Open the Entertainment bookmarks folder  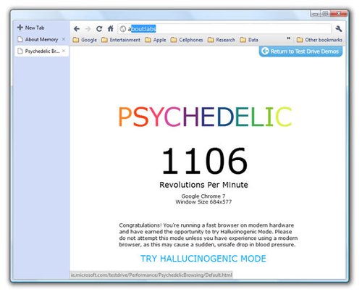click(x=121, y=40)
